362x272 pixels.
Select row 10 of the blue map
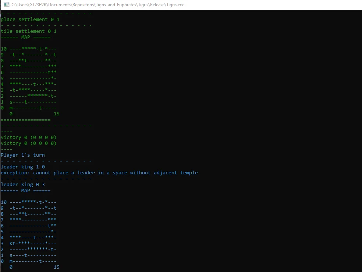coord(29,202)
